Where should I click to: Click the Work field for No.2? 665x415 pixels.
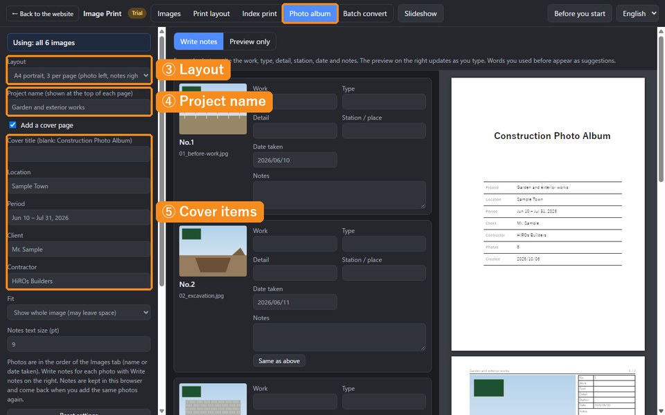tap(295, 244)
